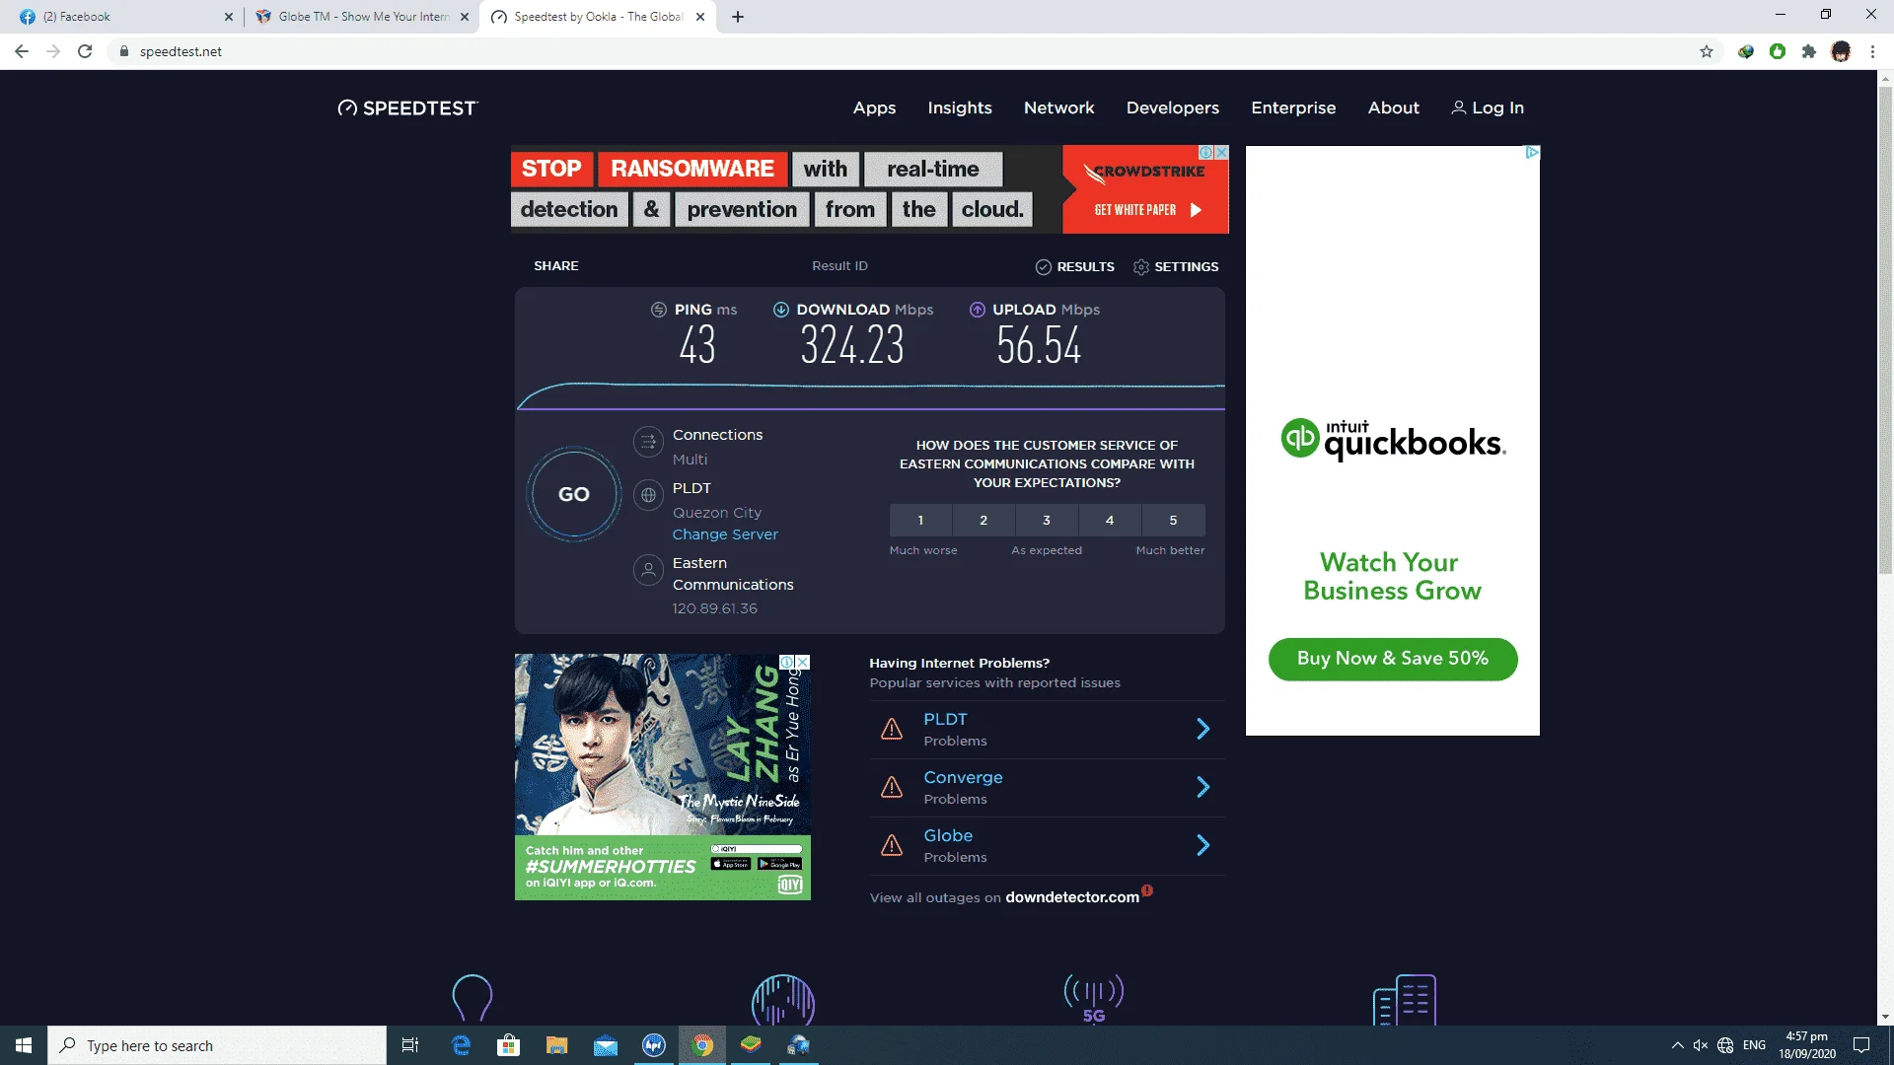The width and height of the screenshot is (1894, 1065).
Task: Open the Results checkmark icon
Action: point(1043,267)
